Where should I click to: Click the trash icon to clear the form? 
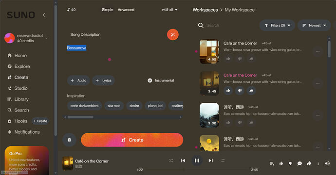pos(69,140)
